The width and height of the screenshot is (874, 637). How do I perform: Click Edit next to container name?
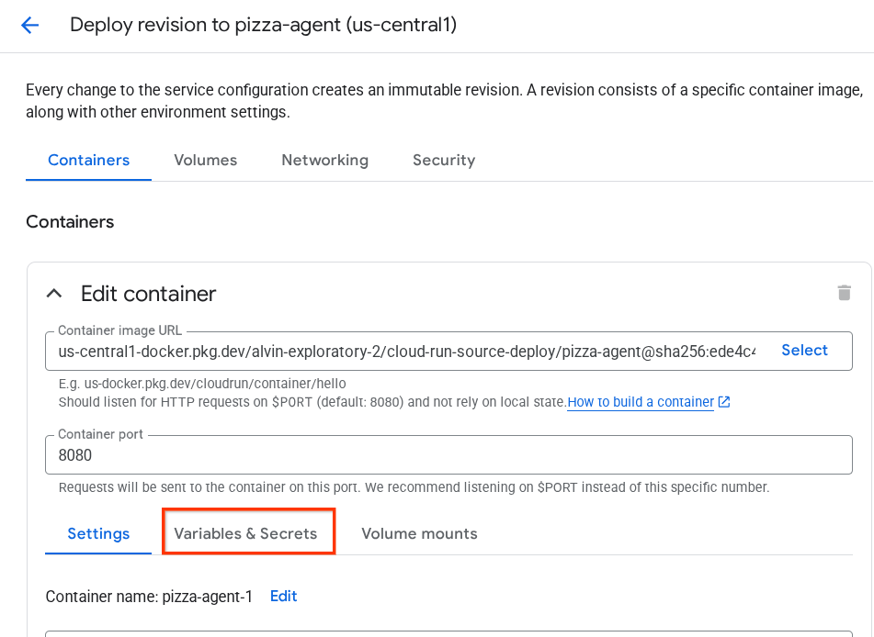point(283,596)
